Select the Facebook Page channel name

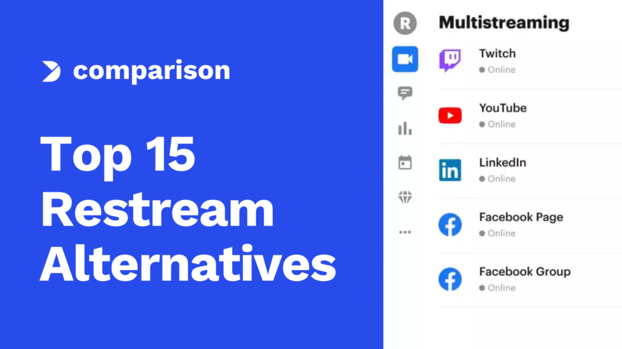521,217
